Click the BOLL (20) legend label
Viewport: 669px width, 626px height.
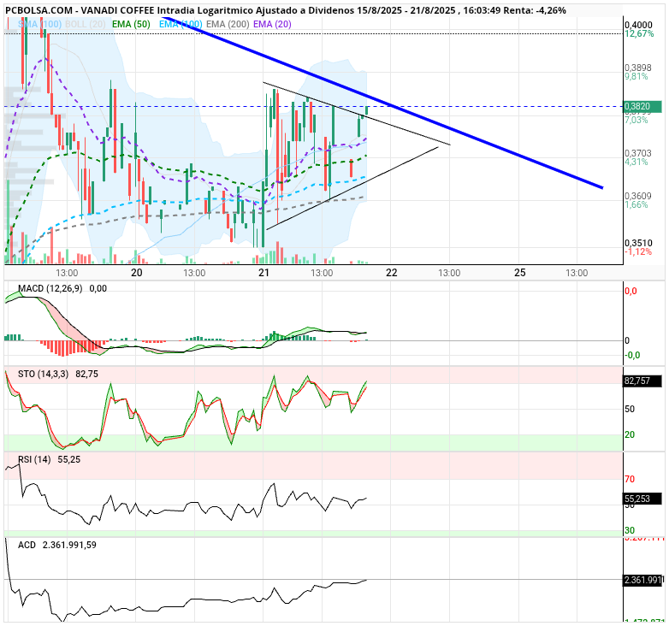click(85, 24)
